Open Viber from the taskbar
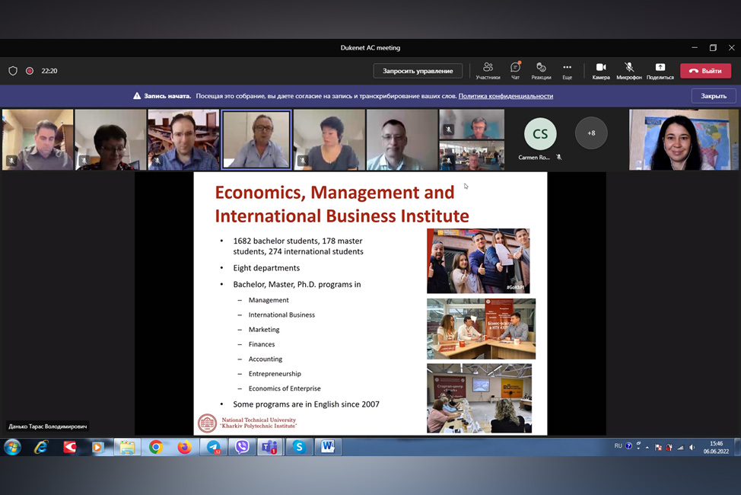Screen dimensions: 741x495 [242, 447]
